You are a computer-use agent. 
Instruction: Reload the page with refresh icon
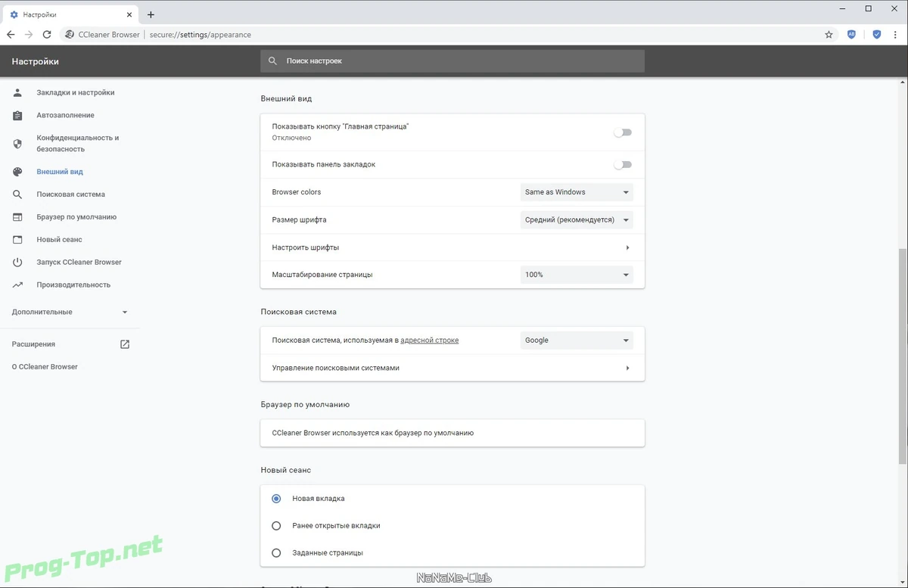pos(47,35)
